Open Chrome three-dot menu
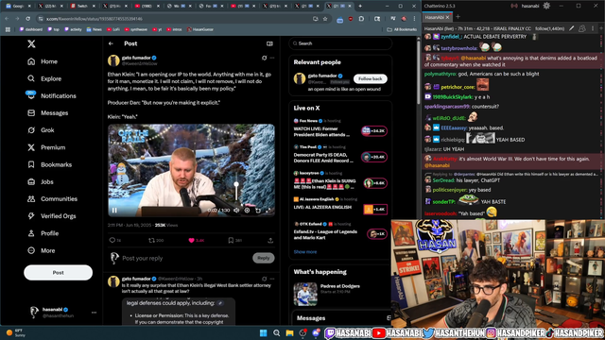The width and height of the screenshot is (605, 340). tap(414, 19)
